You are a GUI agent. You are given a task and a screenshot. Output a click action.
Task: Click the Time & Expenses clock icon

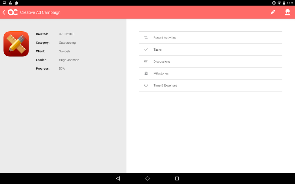pos(146,85)
